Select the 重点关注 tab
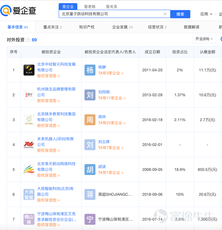The width and height of the screenshot is (222, 230). pyautogui.click(x=52, y=27)
